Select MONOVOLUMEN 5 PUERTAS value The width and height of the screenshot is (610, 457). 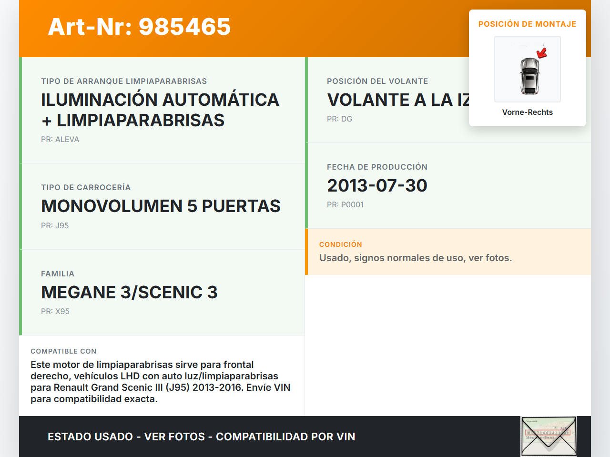[161, 206]
